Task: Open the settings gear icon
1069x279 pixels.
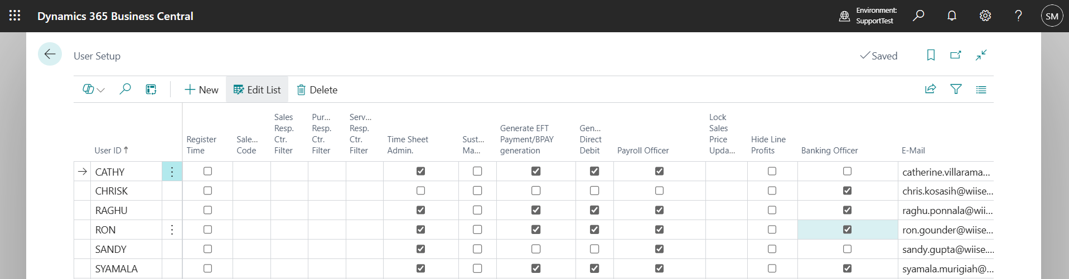Action: click(x=985, y=16)
